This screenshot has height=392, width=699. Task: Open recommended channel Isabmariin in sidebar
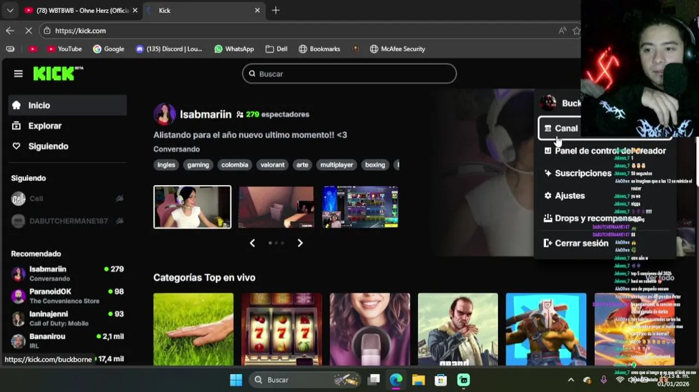[x=68, y=273]
